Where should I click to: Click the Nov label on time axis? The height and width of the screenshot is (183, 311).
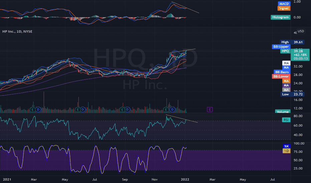(154, 179)
